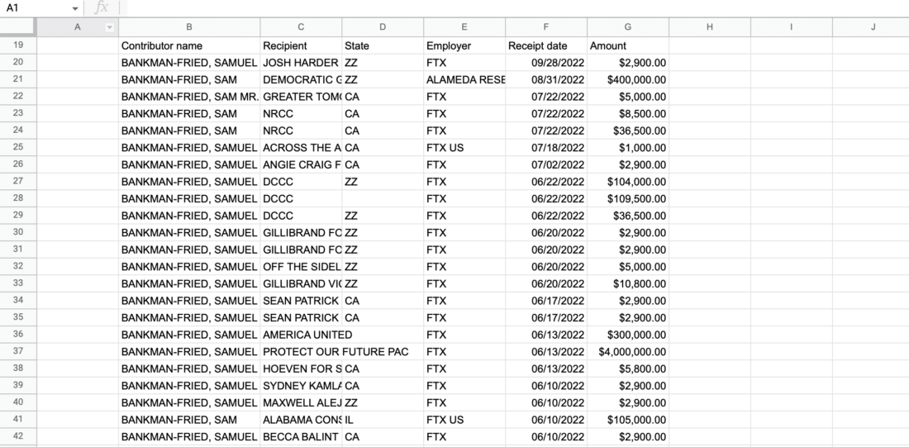This screenshot has height=447, width=909.
Task: Select the 'AMERICA UNITED' recipient cell
Action: pyautogui.click(x=301, y=335)
